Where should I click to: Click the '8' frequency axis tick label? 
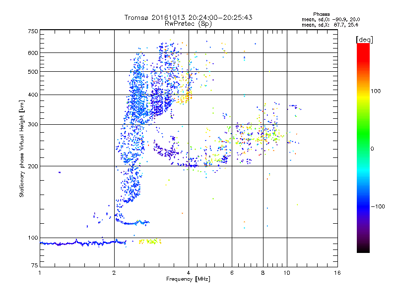(x=263, y=273)
